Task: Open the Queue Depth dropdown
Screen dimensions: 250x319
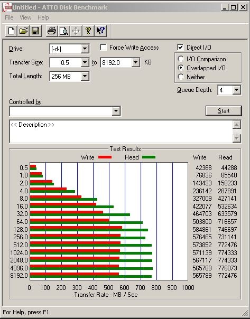Action: pyautogui.click(x=236, y=90)
